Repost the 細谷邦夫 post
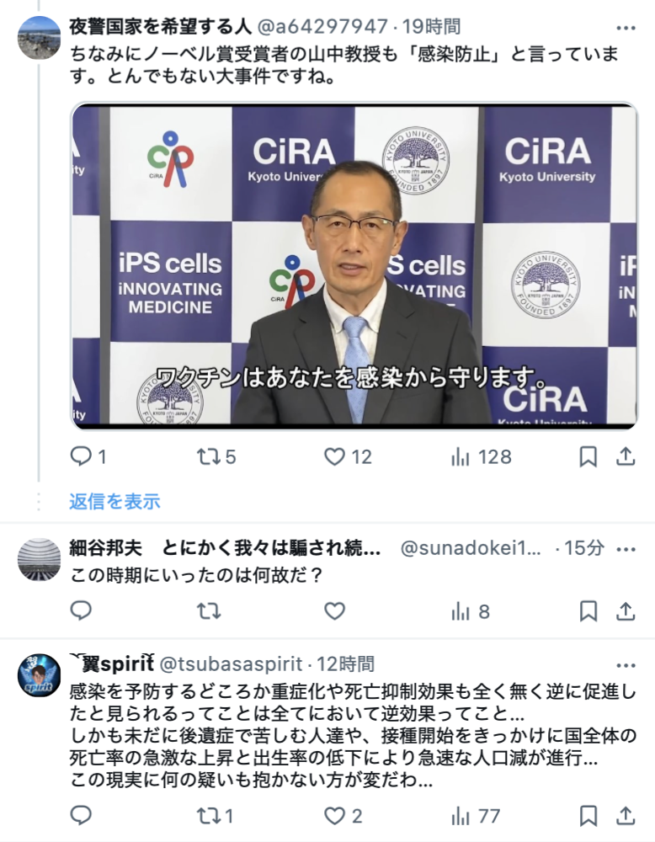 [x=209, y=611]
